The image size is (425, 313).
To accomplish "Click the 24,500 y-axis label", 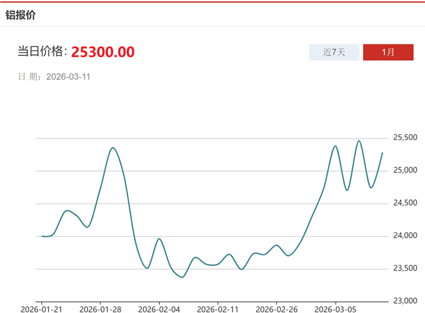I will (405, 203).
